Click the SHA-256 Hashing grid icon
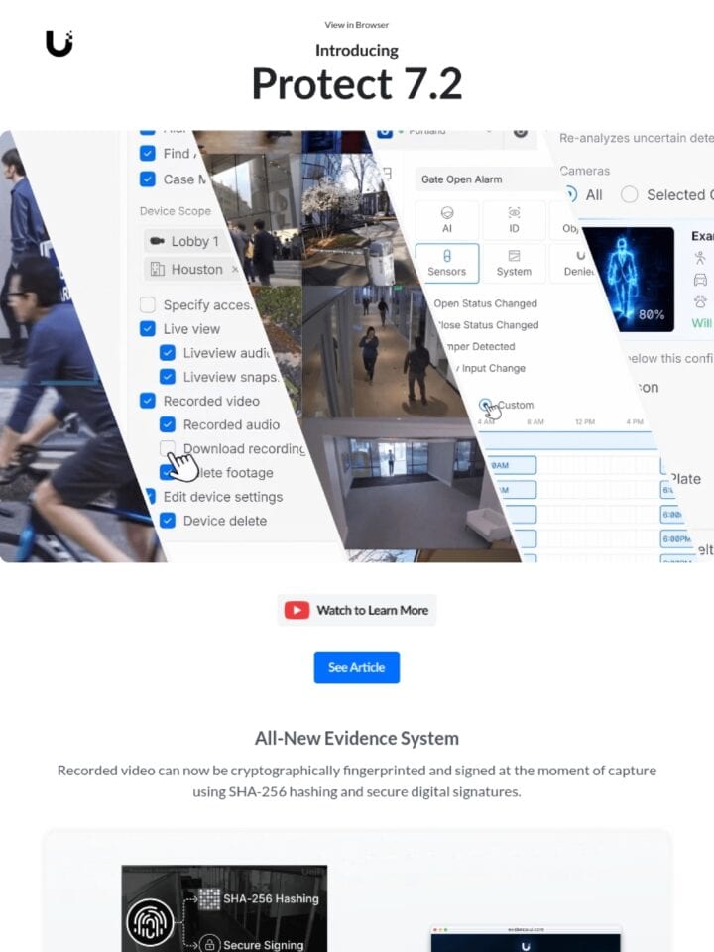Viewport: 714px width, 952px height. point(209,898)
